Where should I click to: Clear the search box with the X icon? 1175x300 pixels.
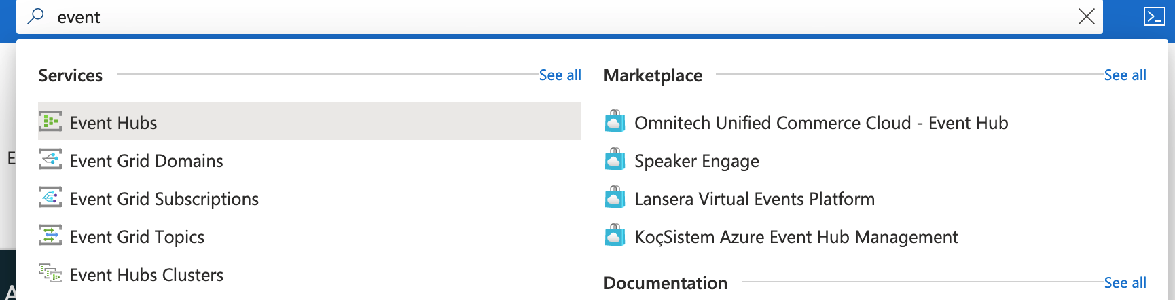pos(1086,16)
